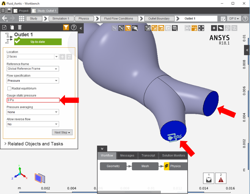Select the body selection filter cube icon
This screenshot has width=250, height=194.
tap(121, 28)
